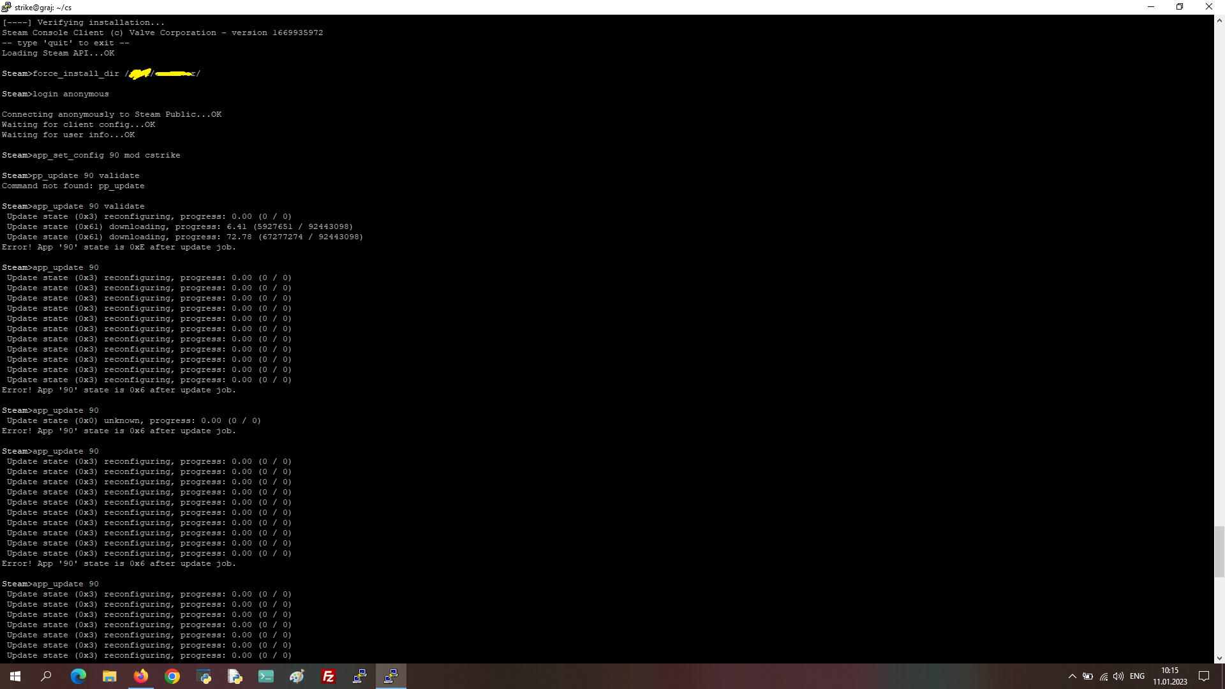Select the non-highlighted PuTTY taskbar icon
The height and width of the screenshot is (689, 1225).
point(360,676)
